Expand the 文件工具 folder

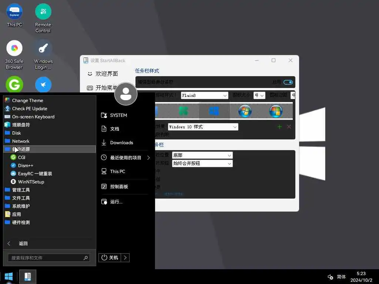coord(50,198)
